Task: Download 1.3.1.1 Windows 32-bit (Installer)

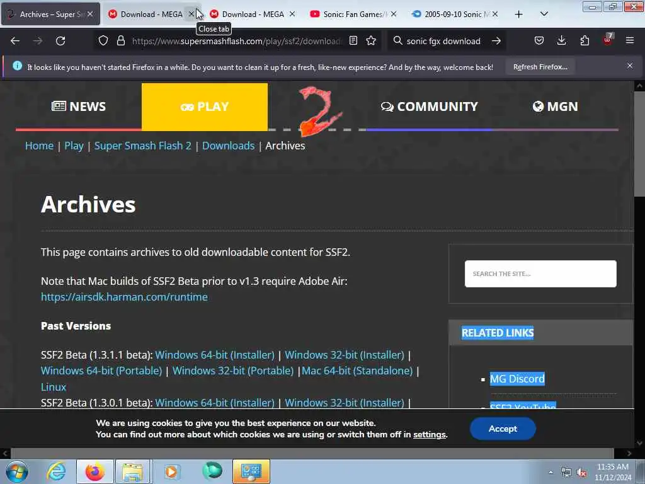Action: (x=345, y=355)
